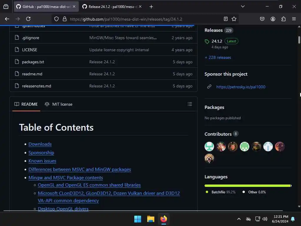Open File Explorer from the taskbar
The height and width of the screenshot is (226, 301).
151,219
